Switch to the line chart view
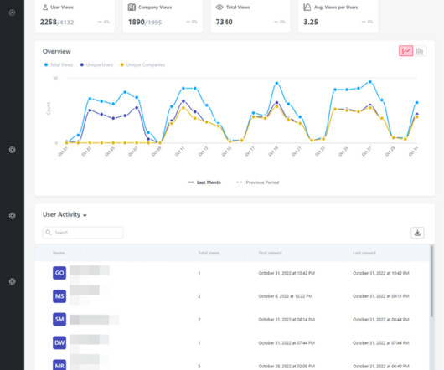The height and width of the screenshot is (370, 444). pyautogui.click(x=405, y=51)
